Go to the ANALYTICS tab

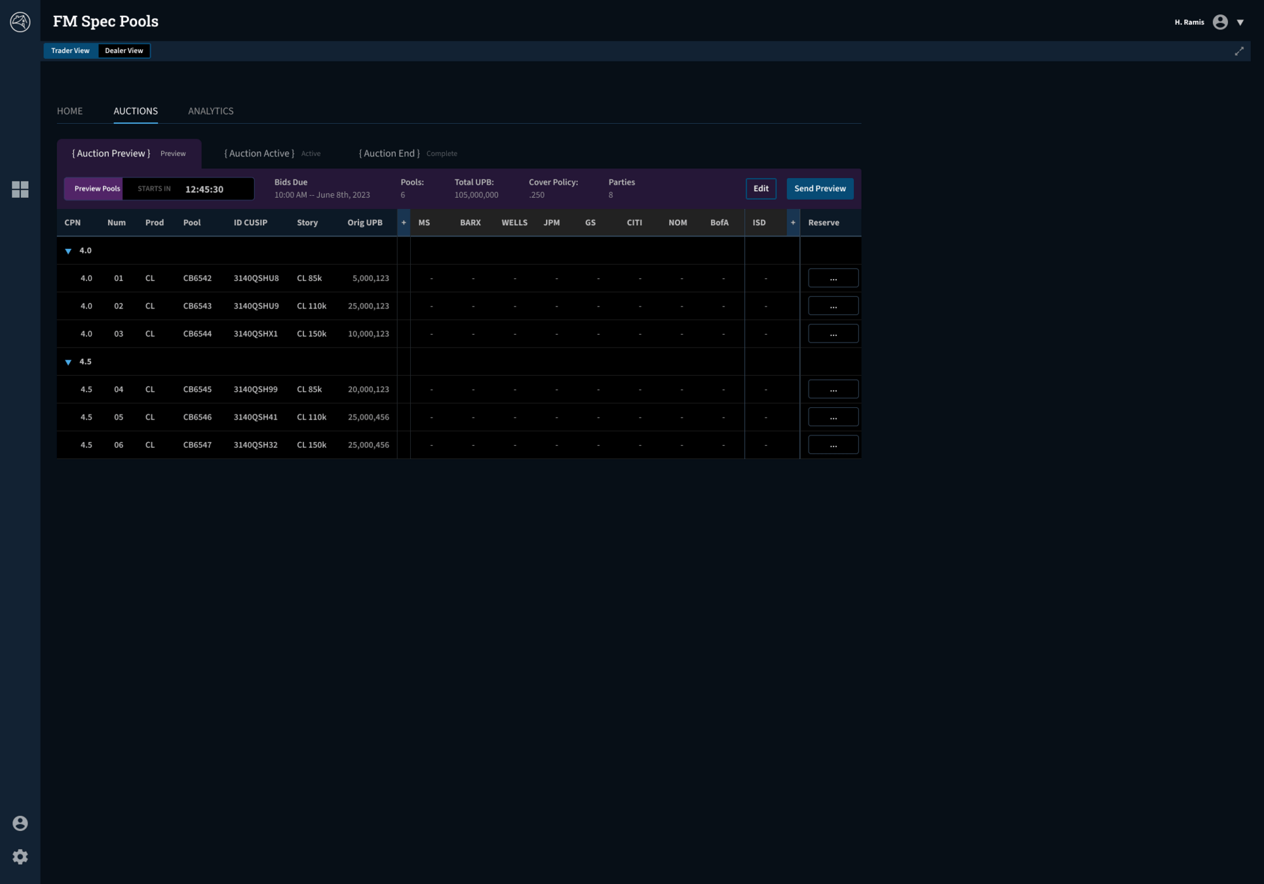click(x=210, y=111)
